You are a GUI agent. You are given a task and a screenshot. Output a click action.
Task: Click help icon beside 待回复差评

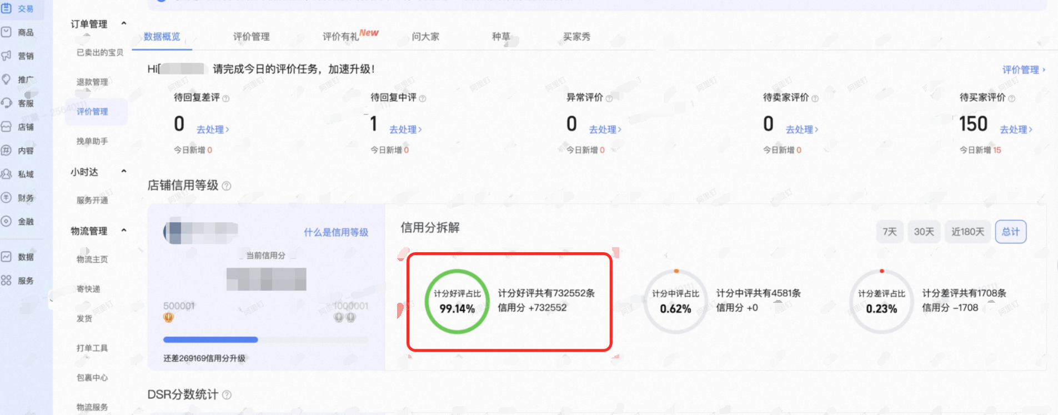(x=226, y=98)
